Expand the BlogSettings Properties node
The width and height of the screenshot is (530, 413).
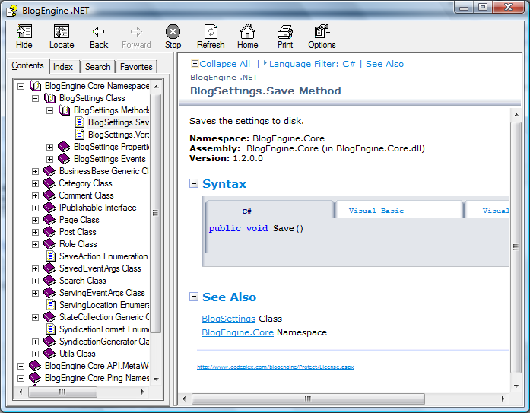(x=49, y=147)
